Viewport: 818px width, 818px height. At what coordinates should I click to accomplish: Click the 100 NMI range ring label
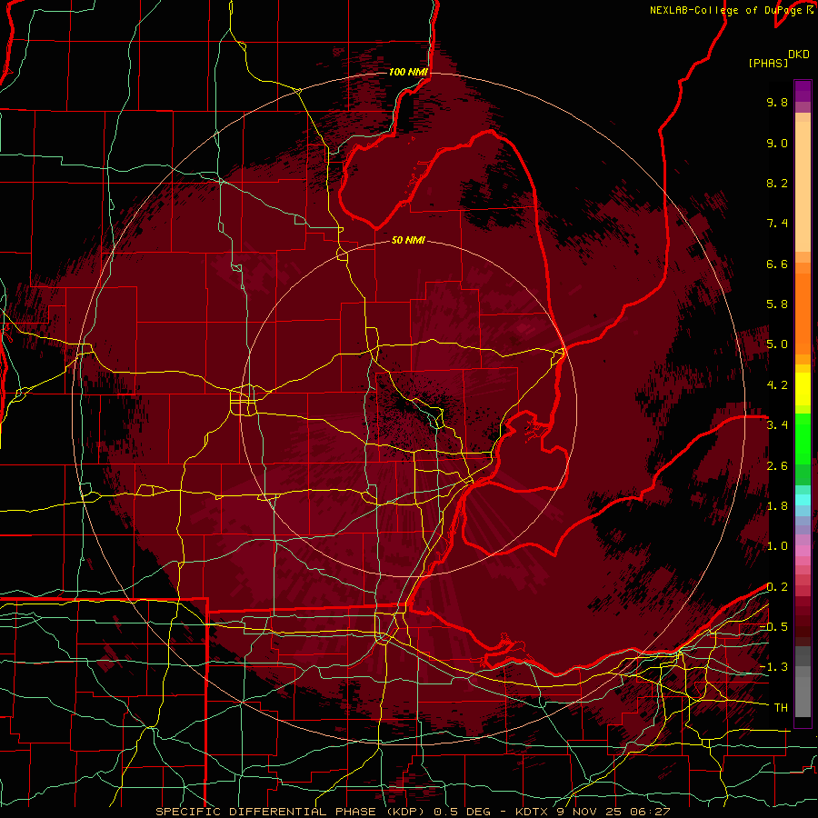[x=408, y=72]
